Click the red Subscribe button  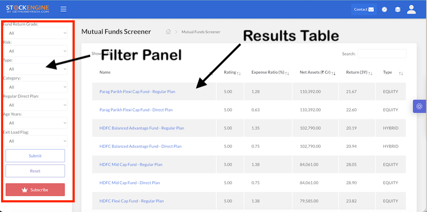click(35, 190)
